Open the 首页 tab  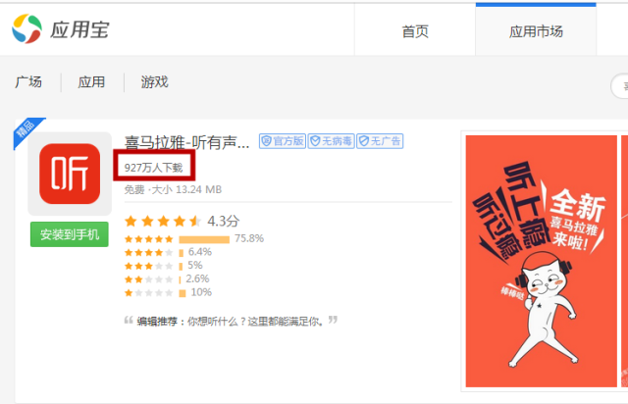[x=415, y=31]
